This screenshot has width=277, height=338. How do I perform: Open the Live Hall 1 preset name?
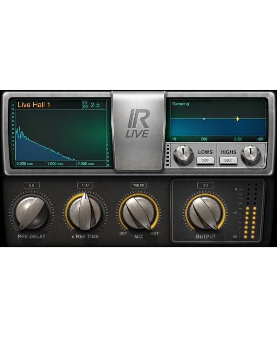tap(34, 105)
